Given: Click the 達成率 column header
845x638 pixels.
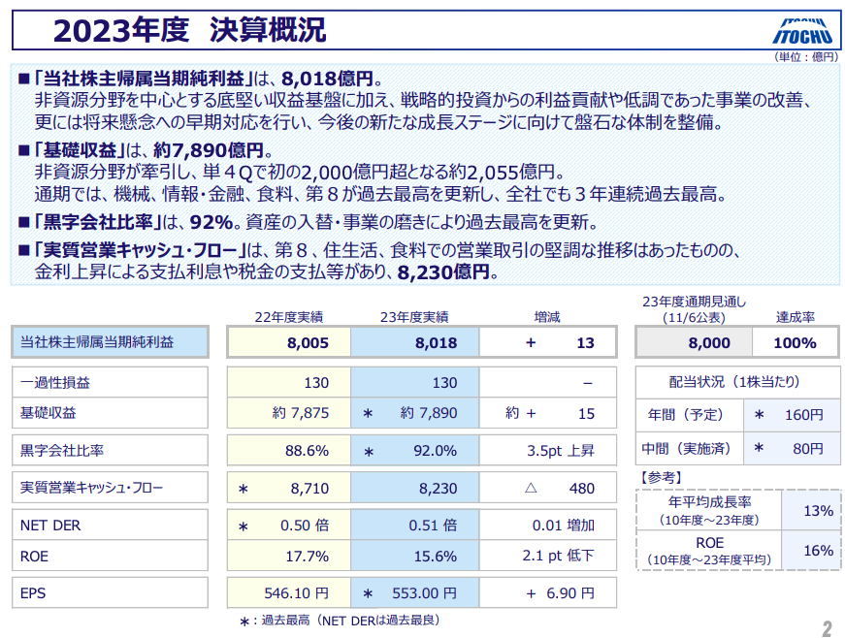Looking at the screenshot, I should click(x=795, y=317).
